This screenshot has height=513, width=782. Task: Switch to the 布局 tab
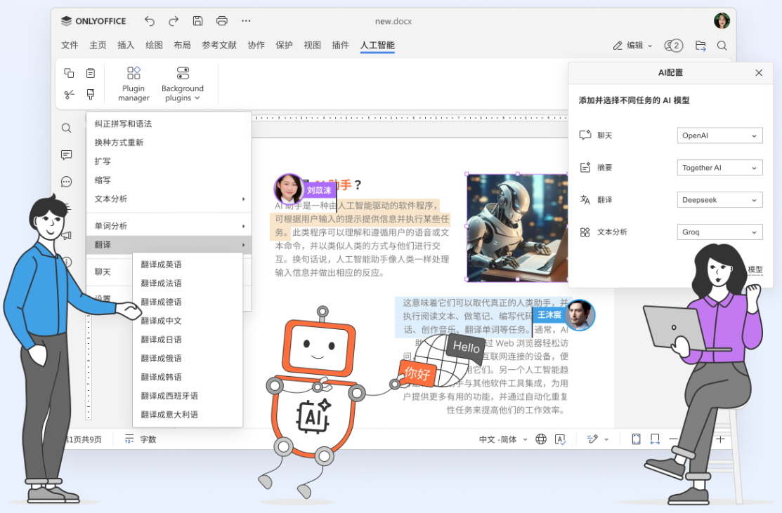182,46
